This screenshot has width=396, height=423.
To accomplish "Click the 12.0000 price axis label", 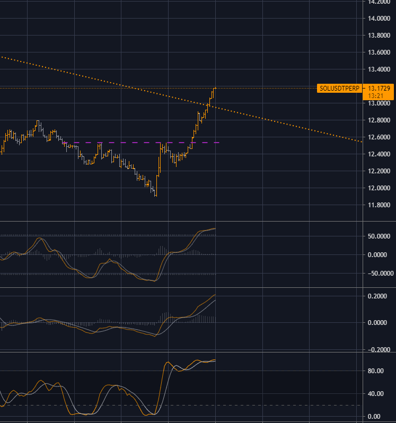I will [379, 188].
